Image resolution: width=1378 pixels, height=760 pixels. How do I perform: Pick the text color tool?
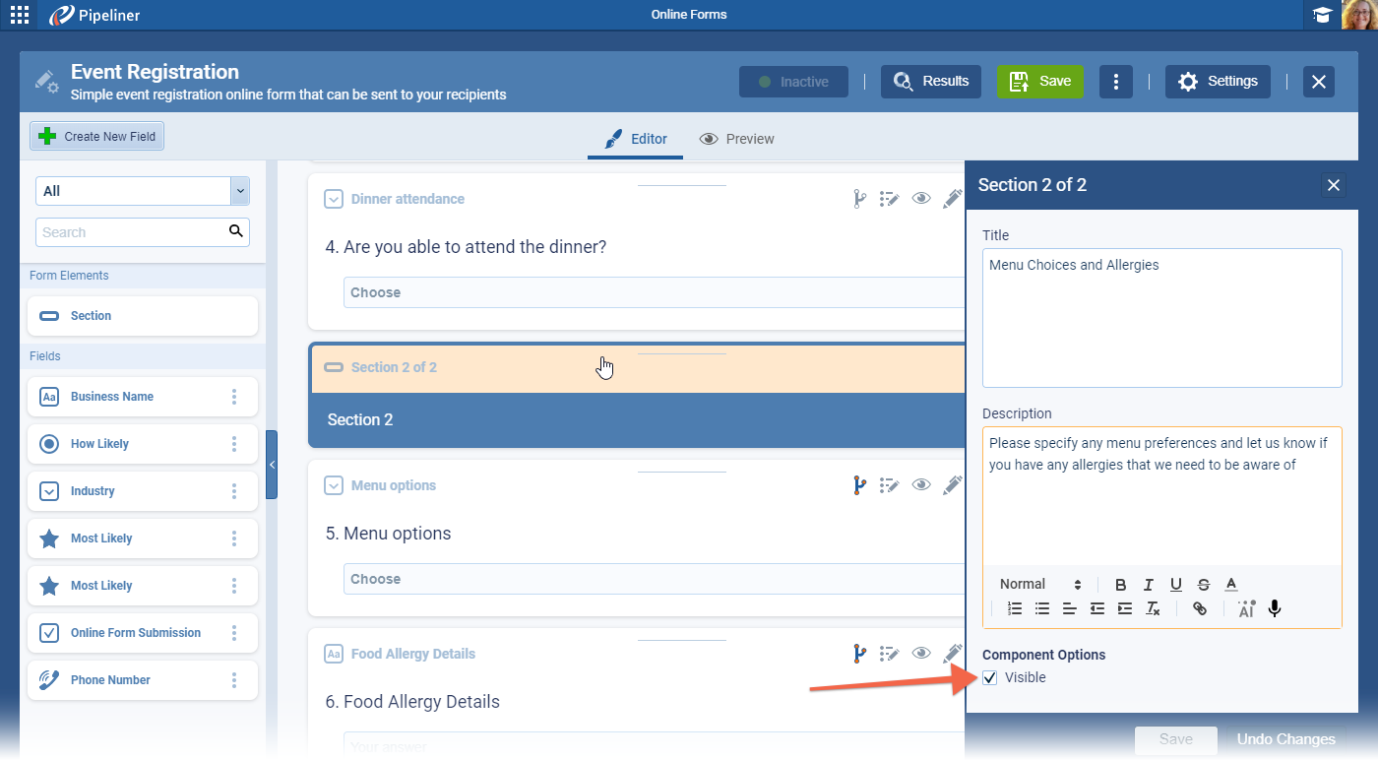[1231, 585]
